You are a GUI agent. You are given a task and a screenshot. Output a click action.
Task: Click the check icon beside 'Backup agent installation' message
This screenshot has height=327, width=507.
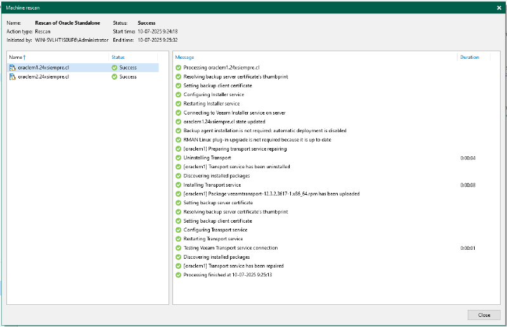pos(178,131)
